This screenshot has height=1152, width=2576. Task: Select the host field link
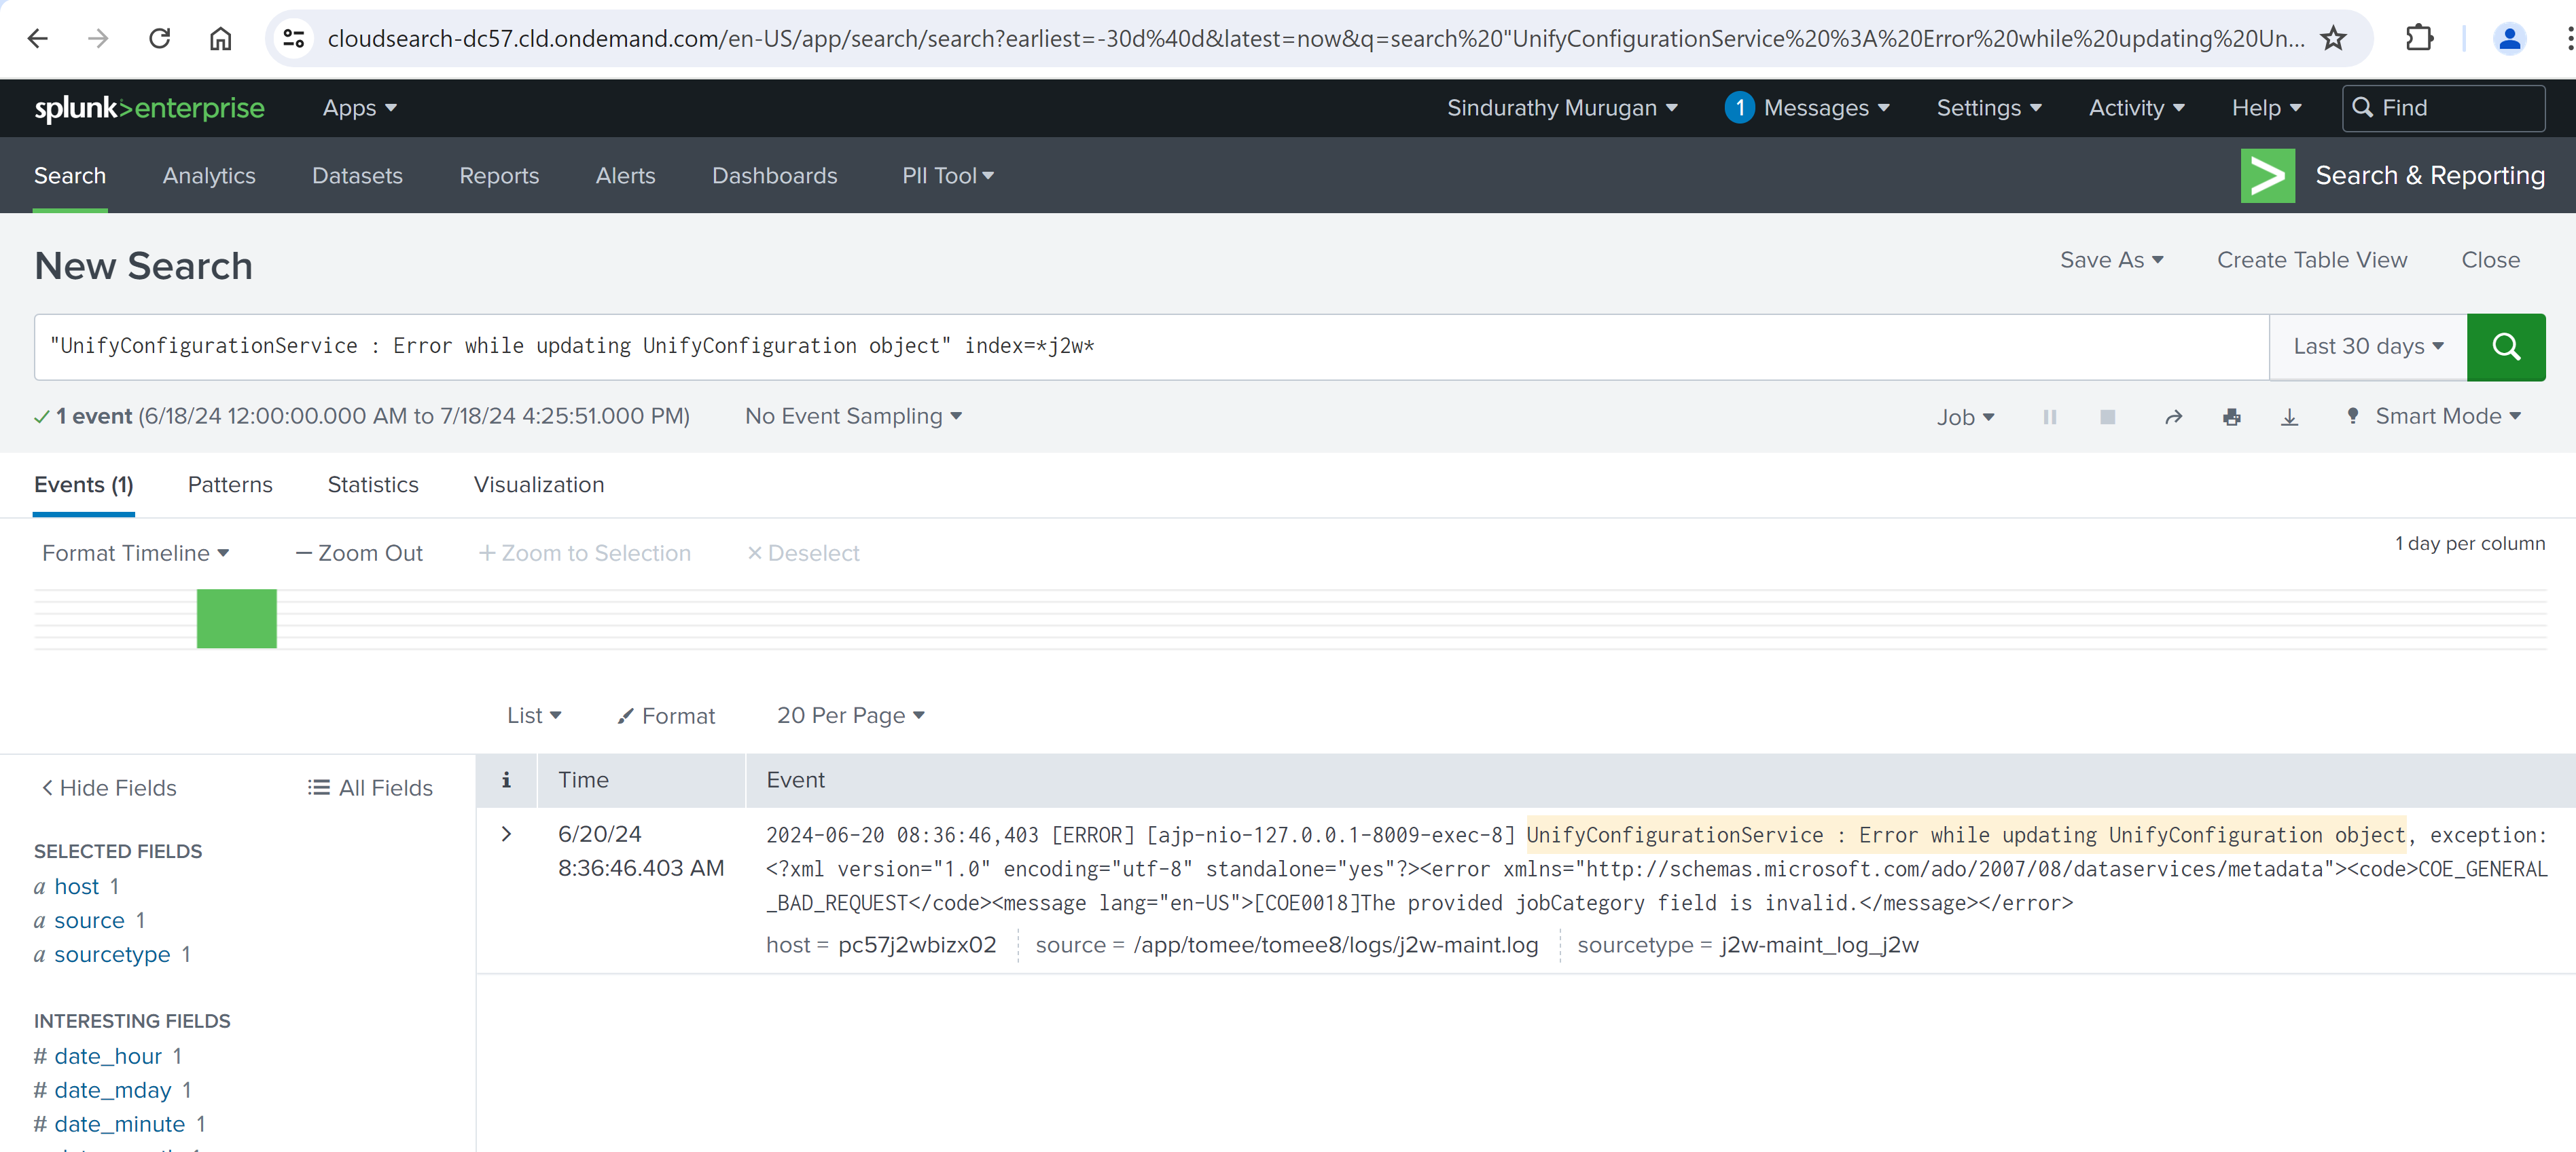76,886
